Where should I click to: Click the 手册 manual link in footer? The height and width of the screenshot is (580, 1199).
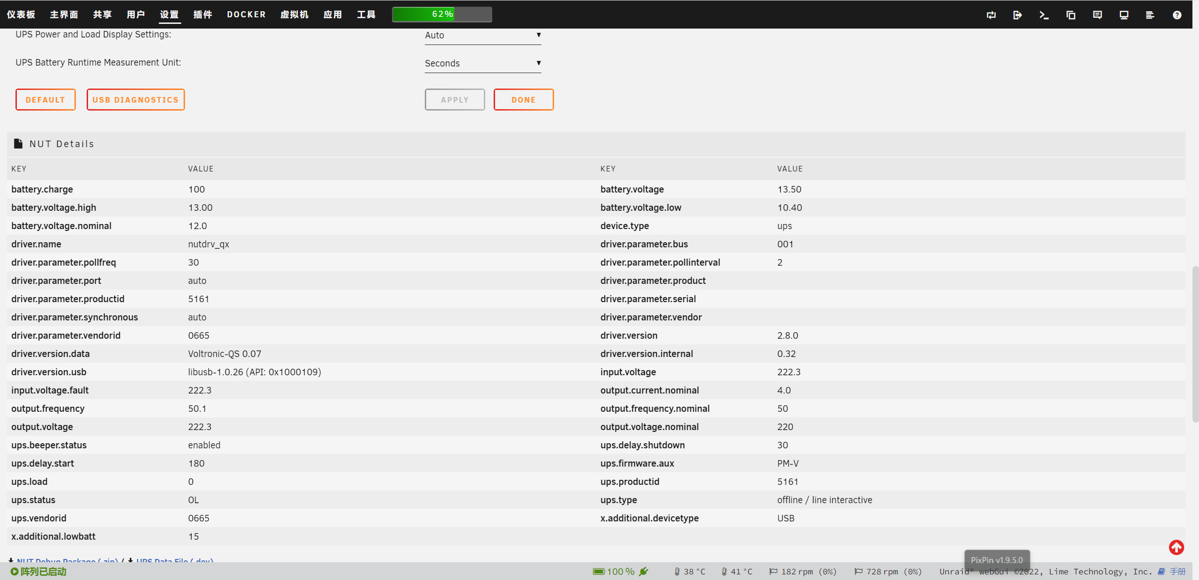1177,572
